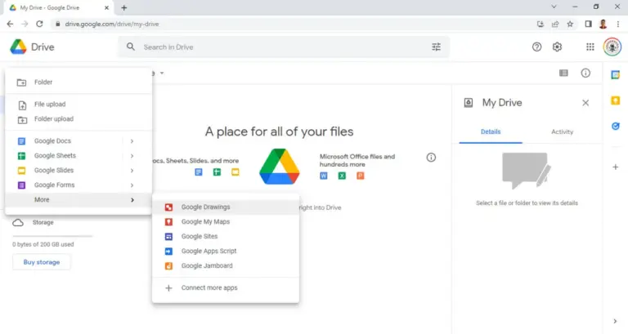Open Google Calendar side panel icon
Screen dimensions: 628x334
[616, 75]
